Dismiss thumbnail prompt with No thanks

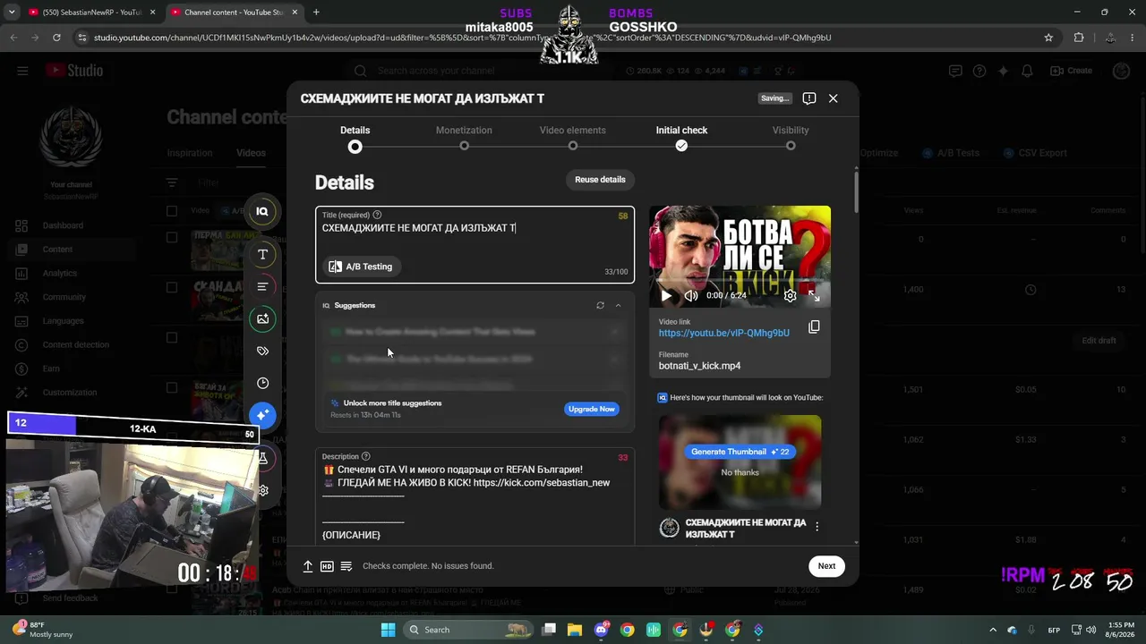pyautogui.click(x=740, y=472)
